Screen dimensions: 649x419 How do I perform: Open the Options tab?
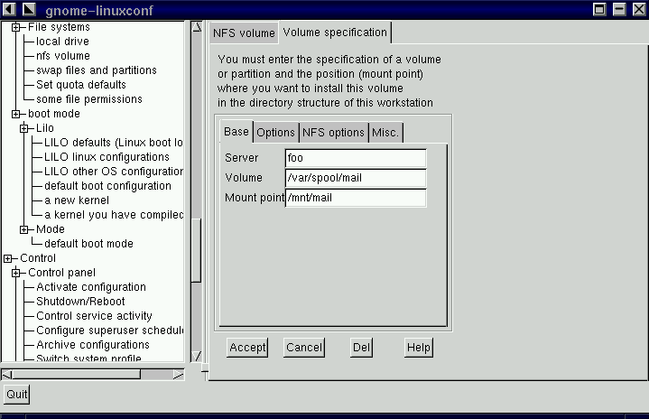click(x=275, y=133)
